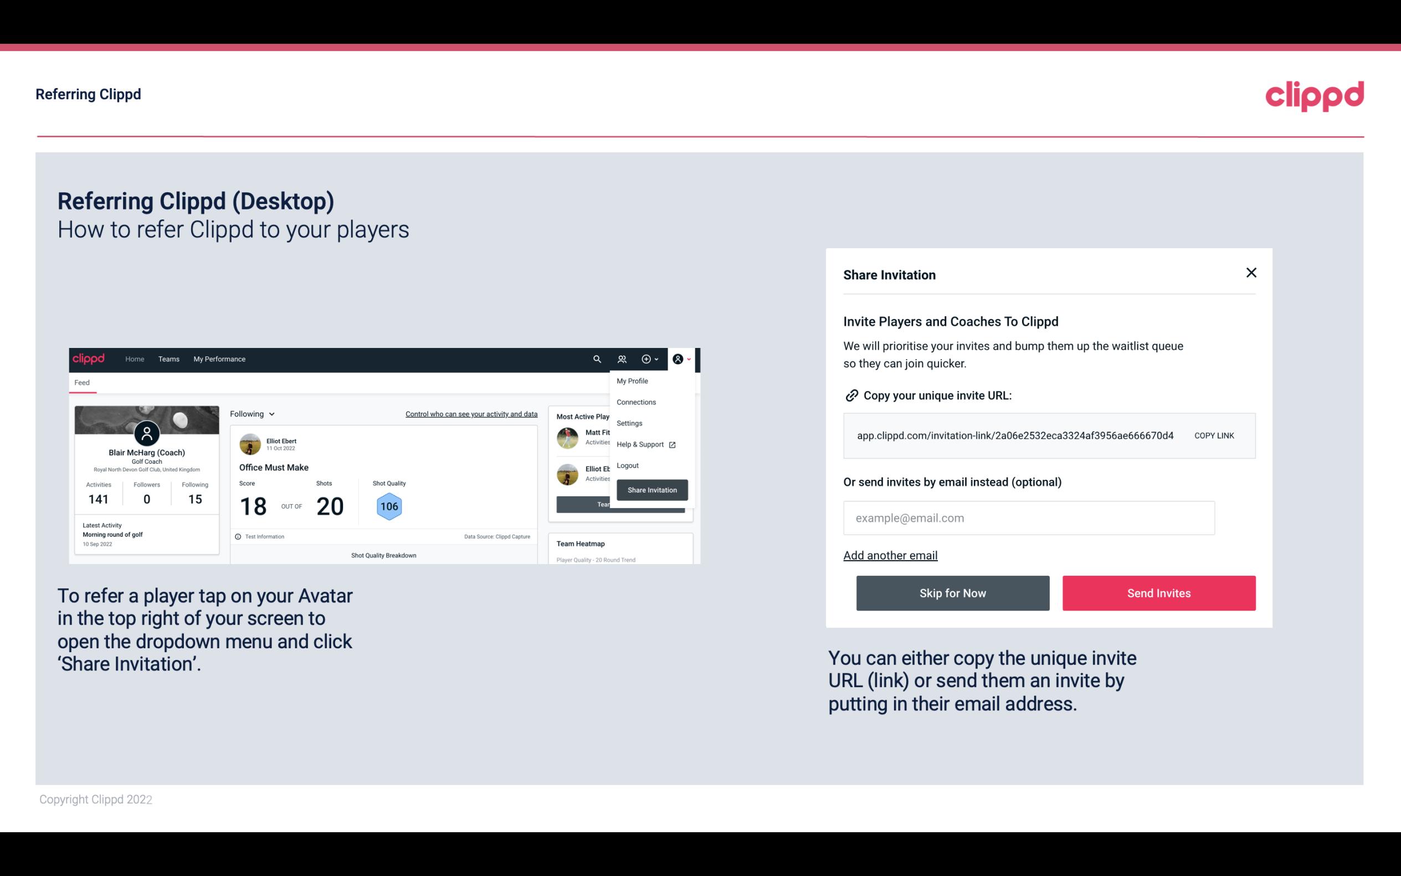
Task: Click 'Send Invites' button in Share Invitation dialog
Action: pos(1158,592)
